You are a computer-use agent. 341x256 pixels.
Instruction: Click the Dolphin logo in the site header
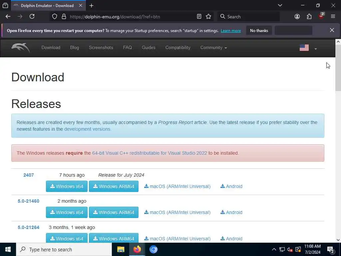click(21, 48)
